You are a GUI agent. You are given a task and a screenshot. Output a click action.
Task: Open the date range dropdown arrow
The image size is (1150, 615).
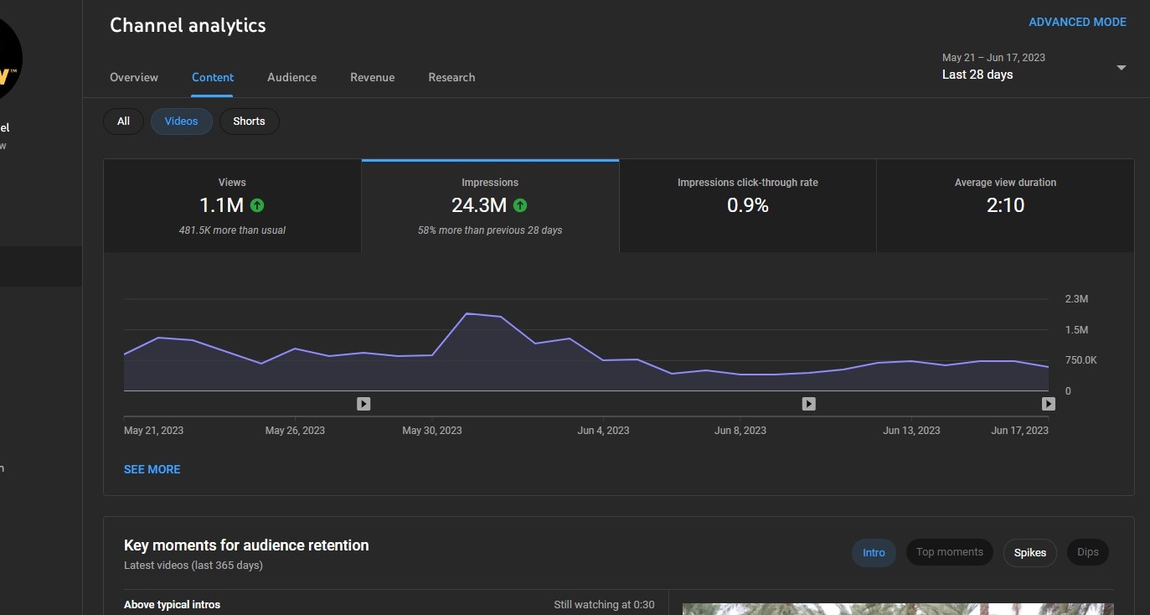(x=1122, y=68)
